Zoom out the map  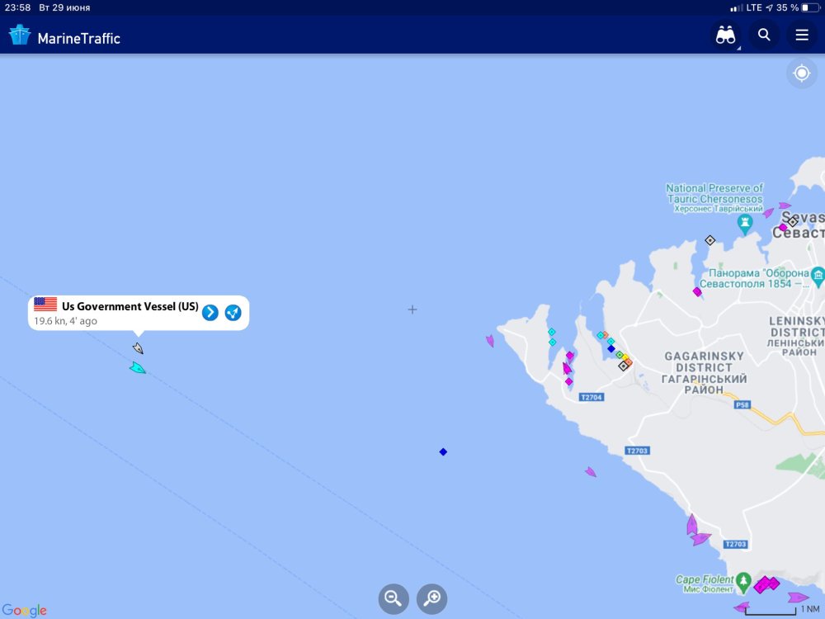[394, 598]
